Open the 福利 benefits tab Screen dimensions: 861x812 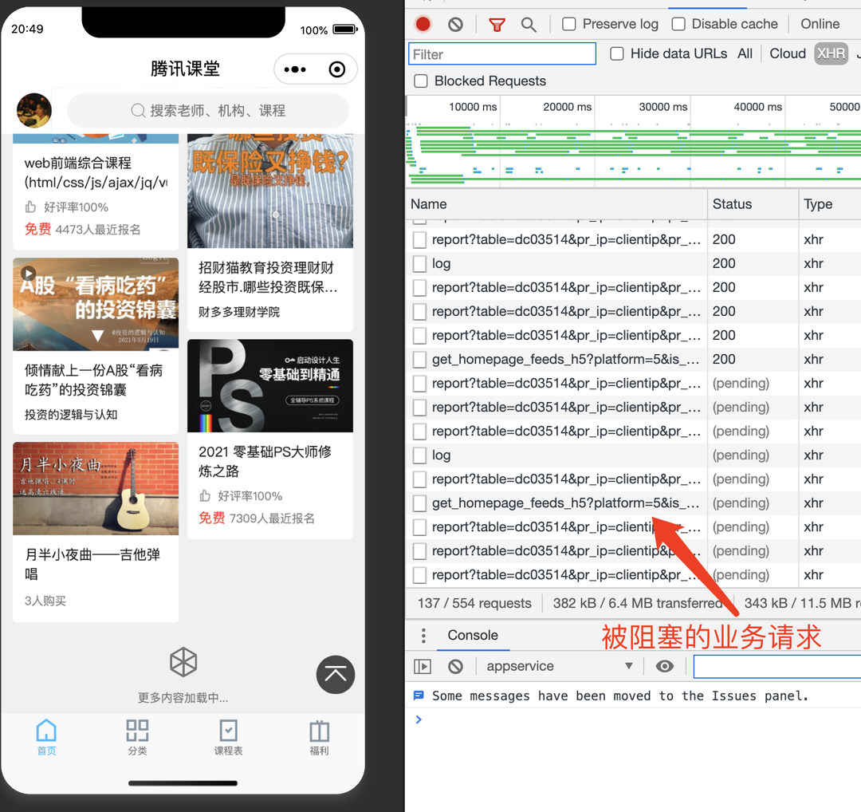tap(319, 737)
